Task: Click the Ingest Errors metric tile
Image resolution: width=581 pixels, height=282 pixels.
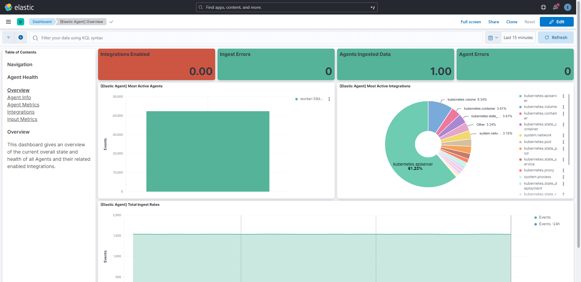Action: tap(276, 64)
